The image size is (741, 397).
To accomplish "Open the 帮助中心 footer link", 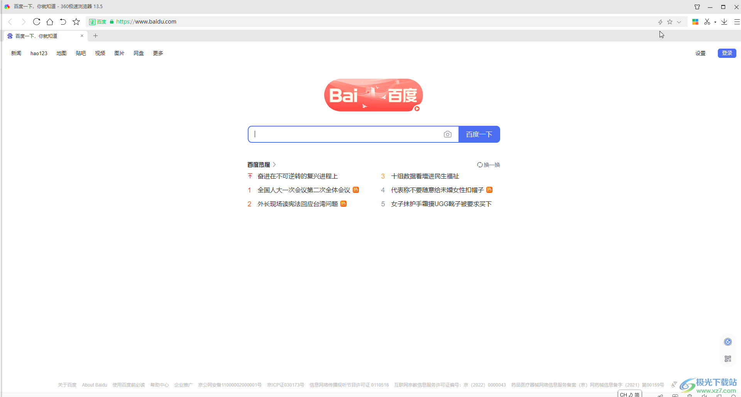I will tap(159, 385).
